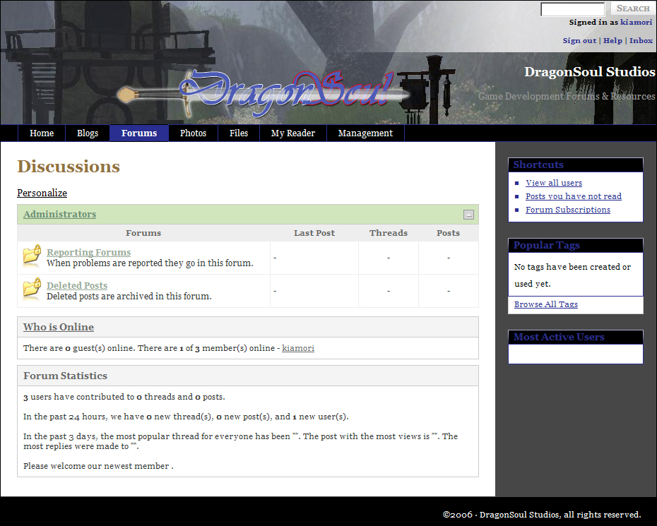Screen dimensions: 657x526
Task: Open Forum Subscriptions link
Action: click(x=567, y=210)
